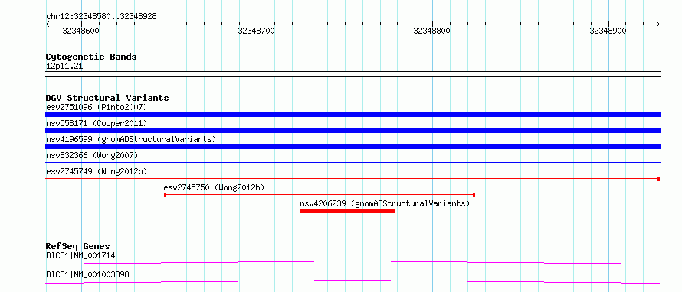
Task: Click chr12:32348580..32348928 coordinates text
Action: (x=101, y=17)
